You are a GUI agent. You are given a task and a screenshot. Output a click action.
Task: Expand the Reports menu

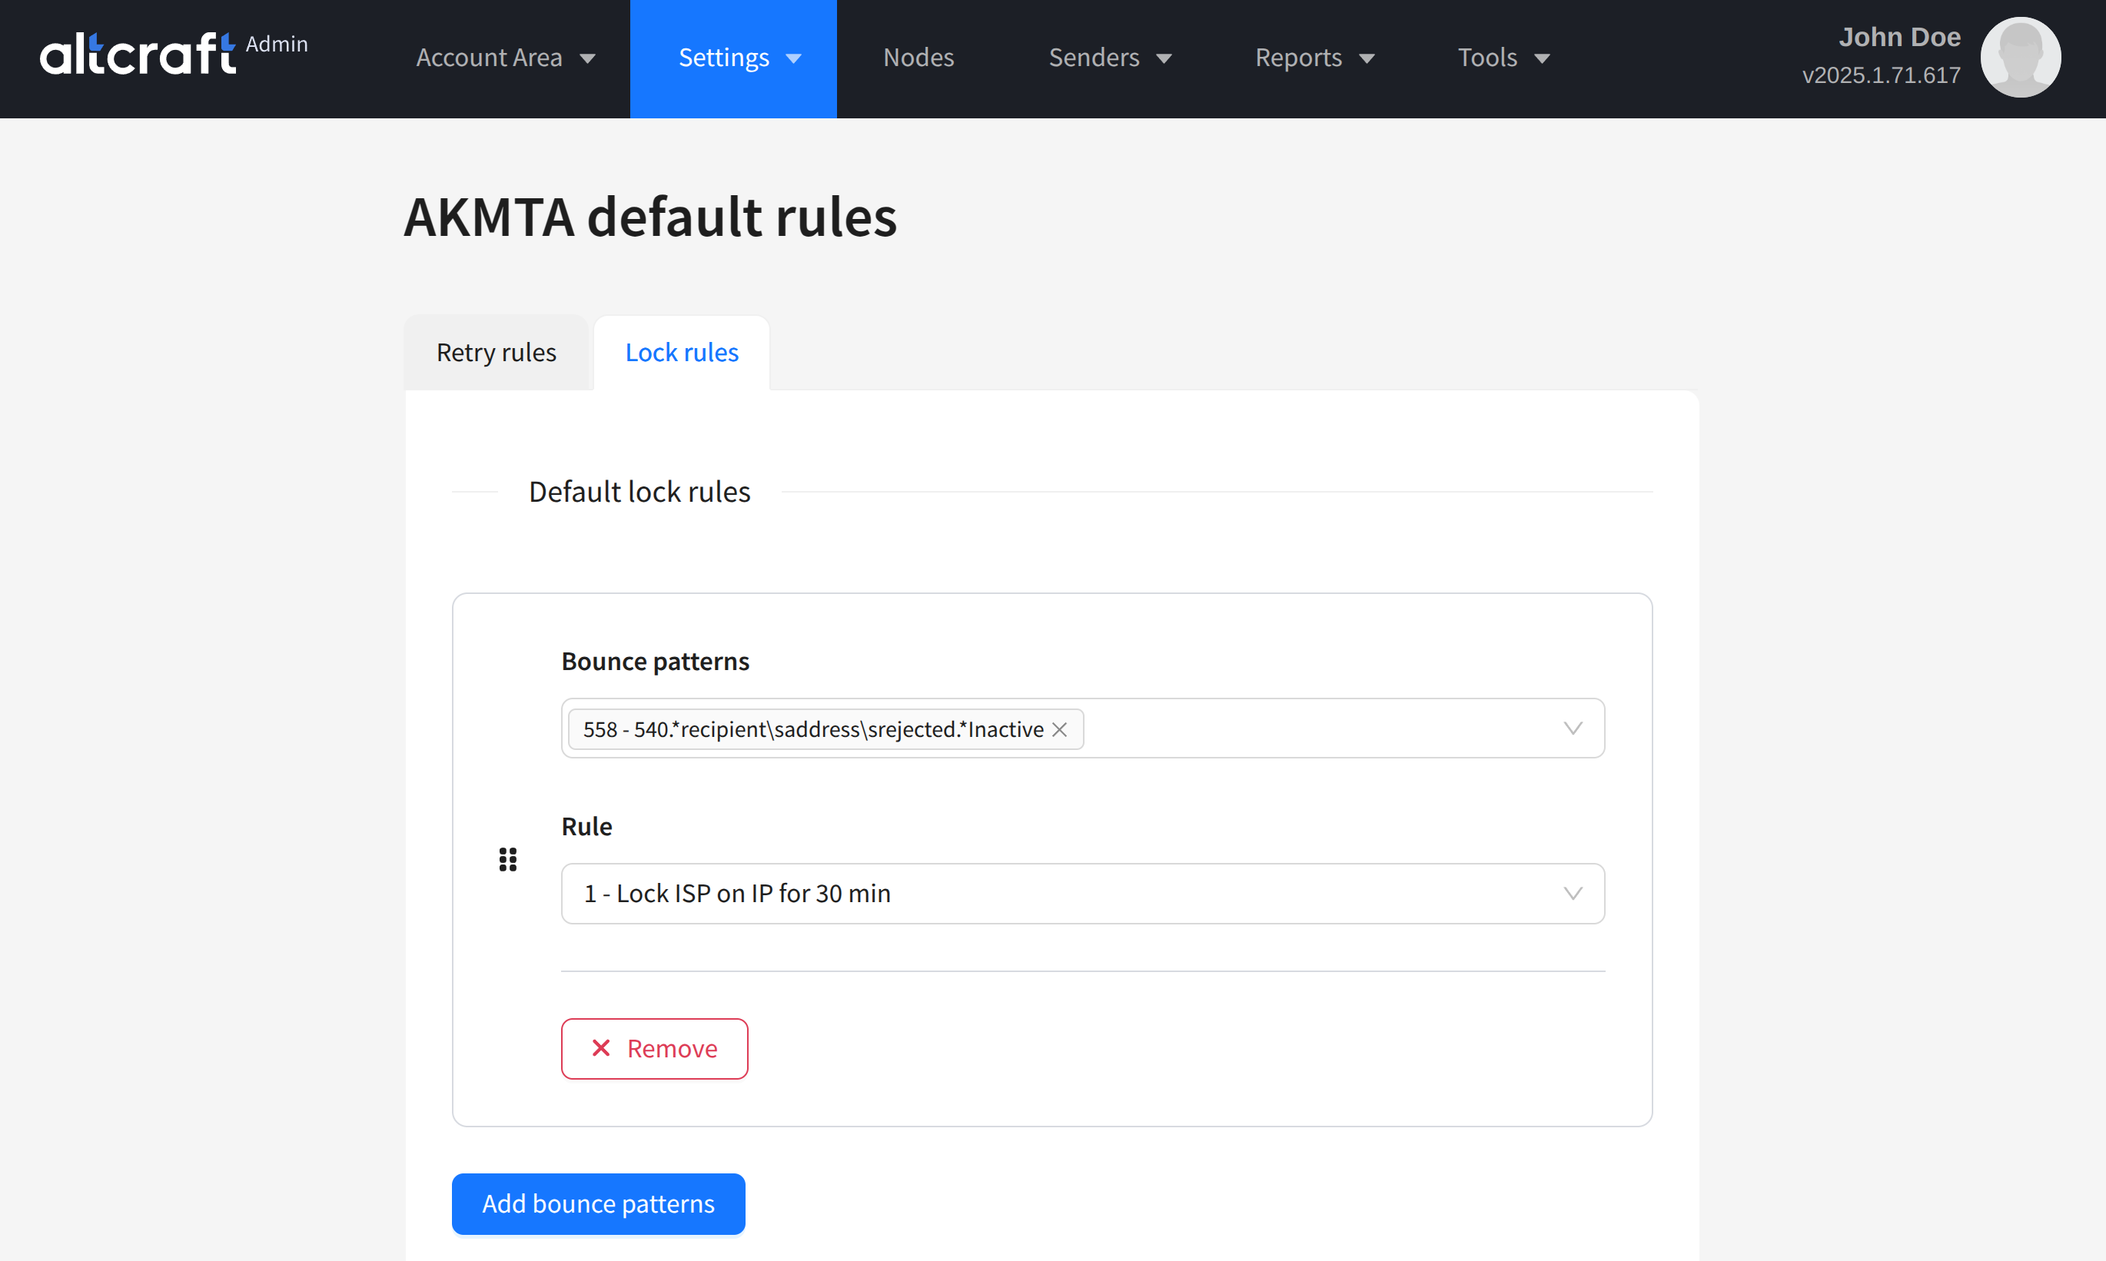[1314, 58]
